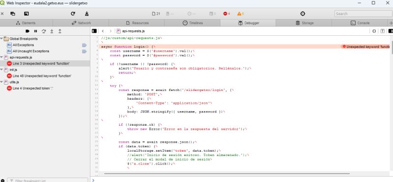Open the Timelines tab

(193, 23)
